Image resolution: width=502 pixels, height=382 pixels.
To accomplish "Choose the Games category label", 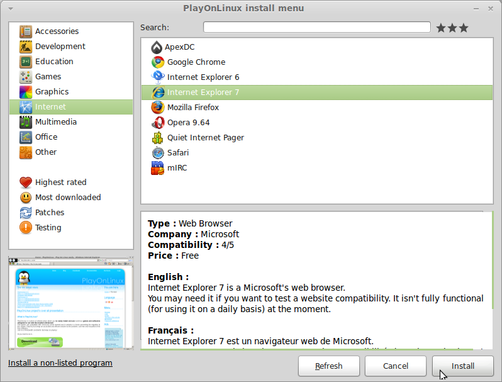I will [48, 77].
